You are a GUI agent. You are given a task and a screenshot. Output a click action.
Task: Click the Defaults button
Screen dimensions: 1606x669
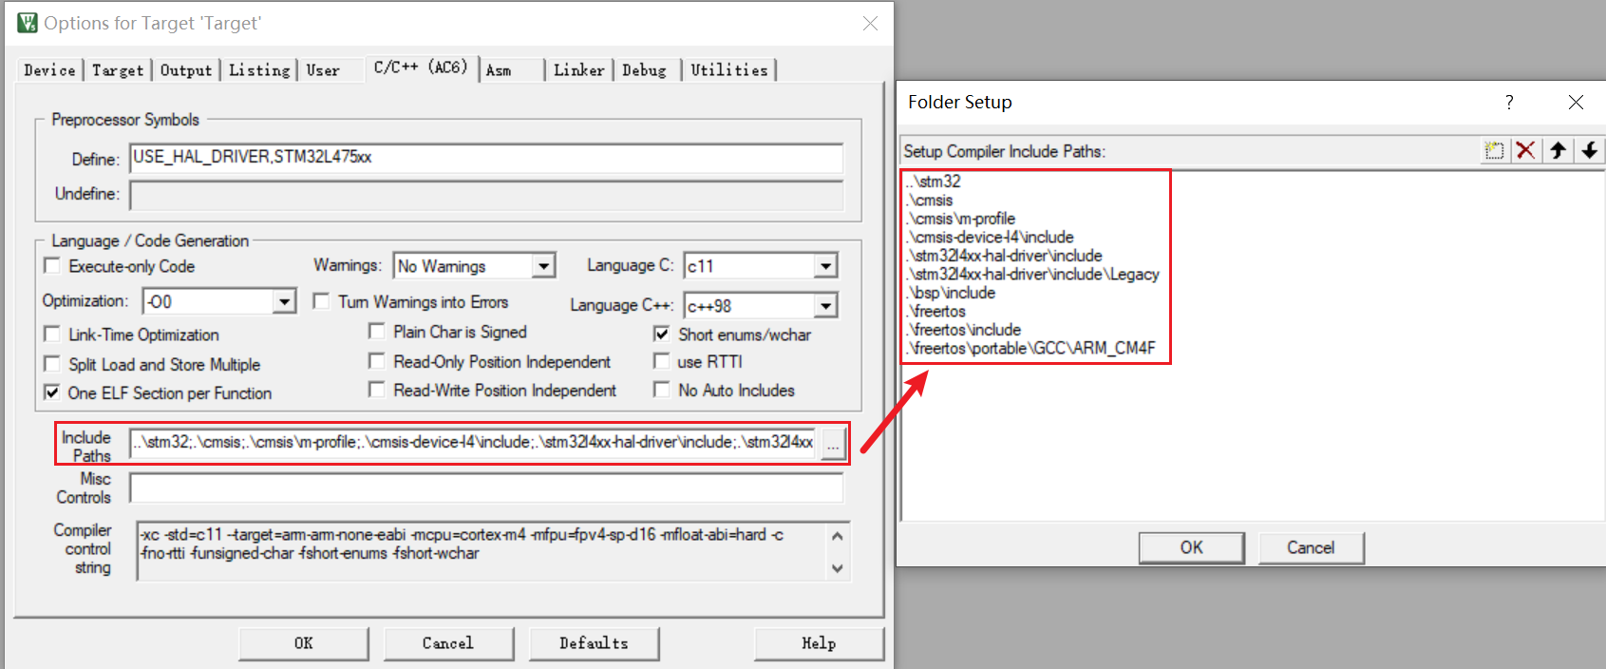(x=594, y=643)
